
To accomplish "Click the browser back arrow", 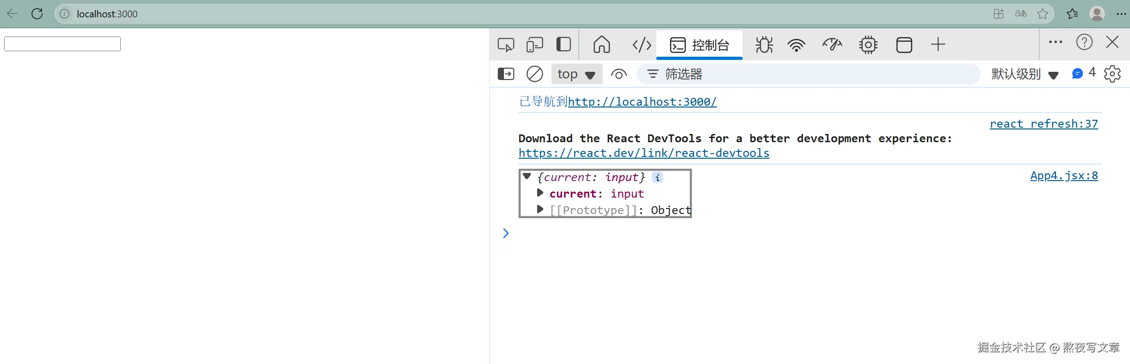I will (x=13, y=14).
